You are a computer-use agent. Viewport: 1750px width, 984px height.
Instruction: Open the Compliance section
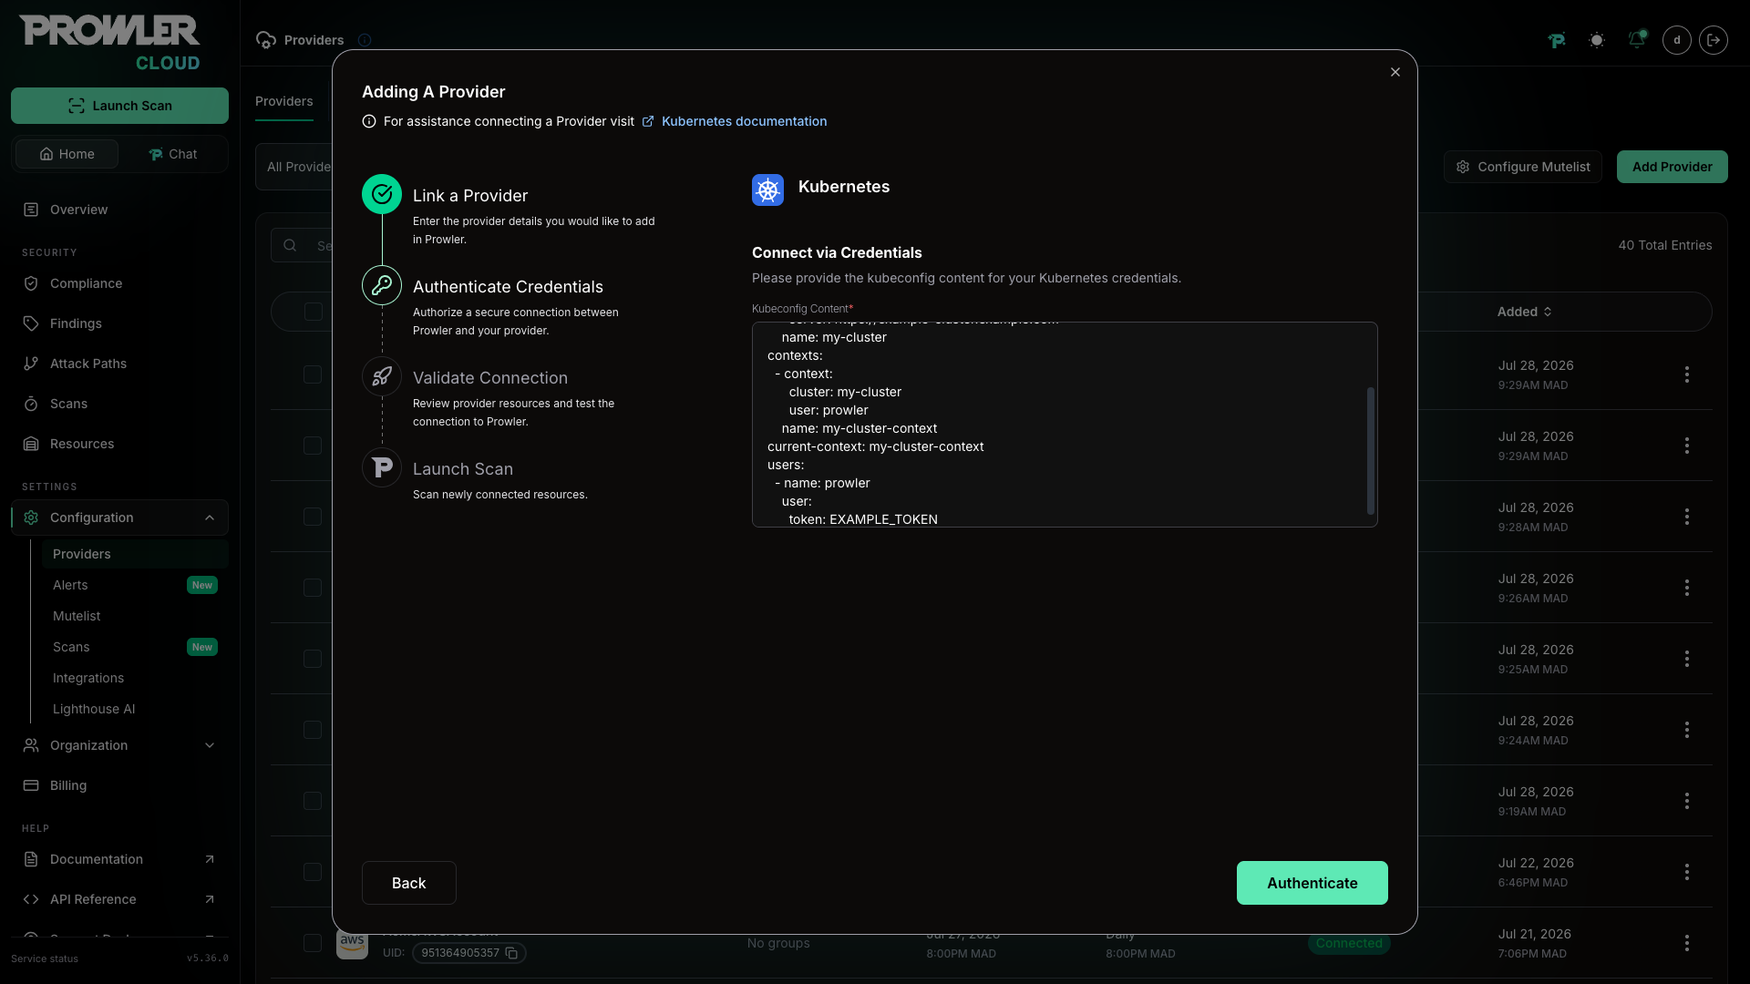(86, 283)
